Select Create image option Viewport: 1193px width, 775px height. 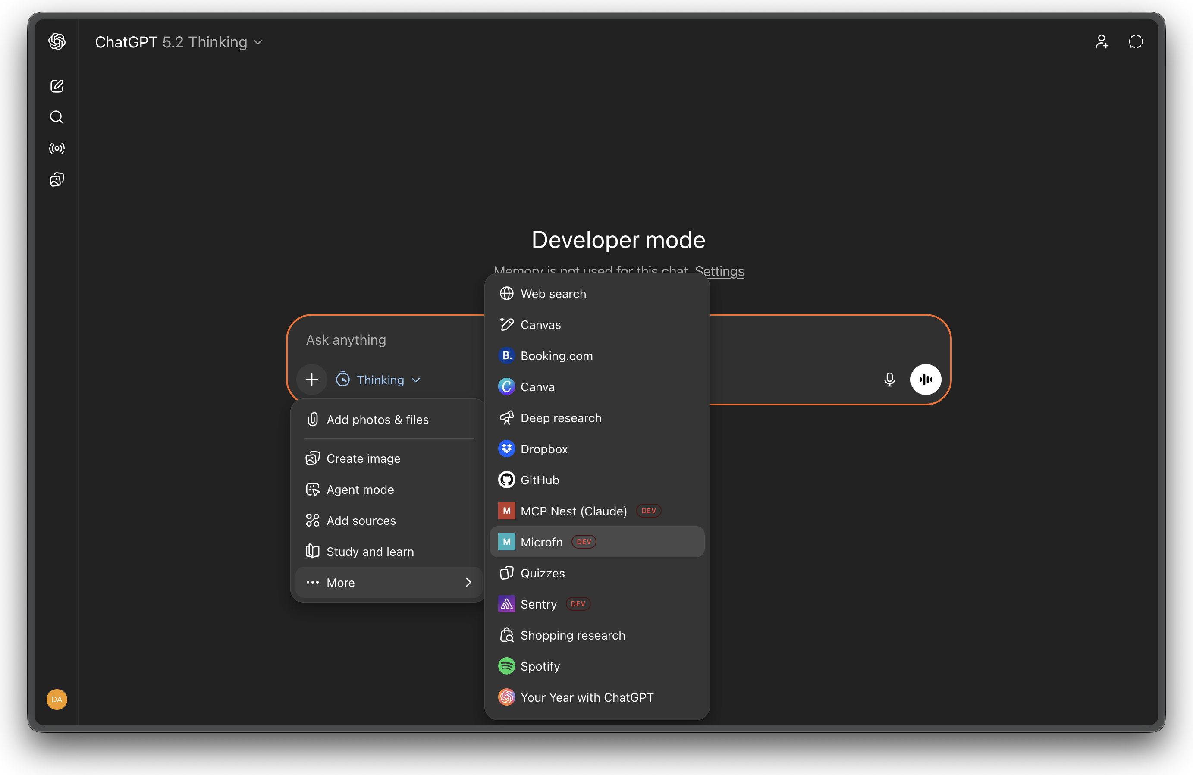[x=389, y=458]
